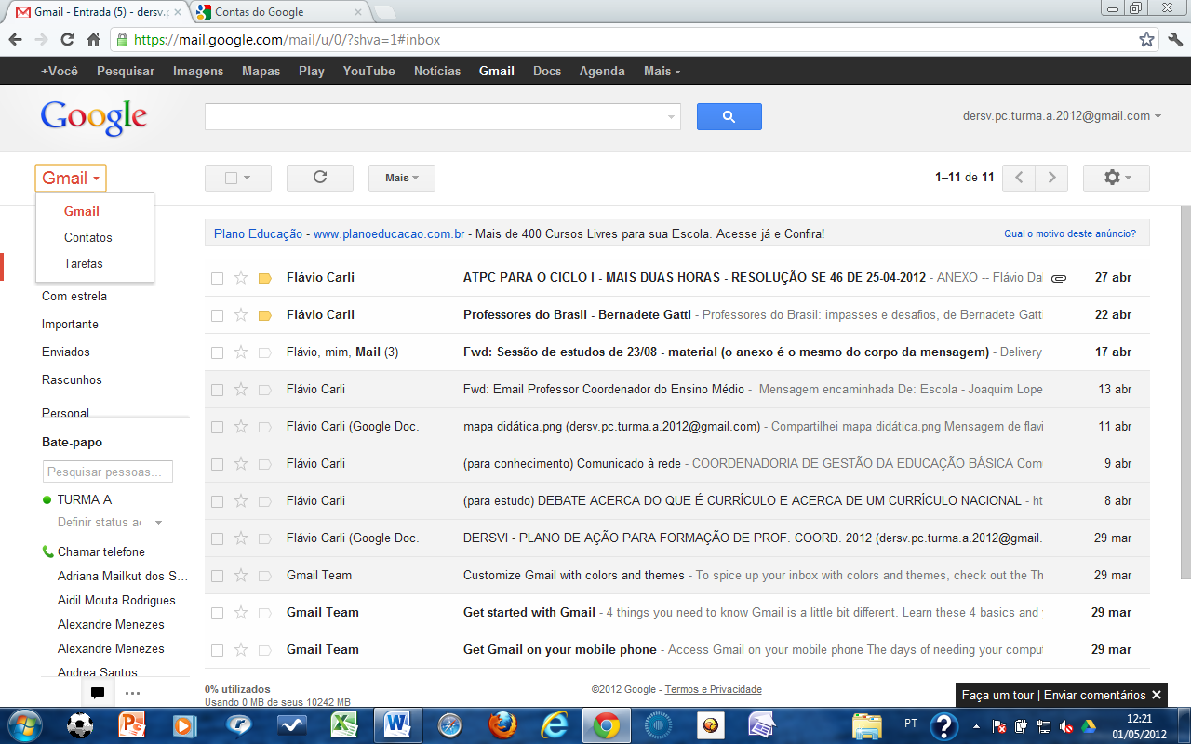Image resolution: width=1191 pixels, height=744 pixels.
Task: Check the Comunicado à rede email checkbox
Action: click(x=217, y=464)
